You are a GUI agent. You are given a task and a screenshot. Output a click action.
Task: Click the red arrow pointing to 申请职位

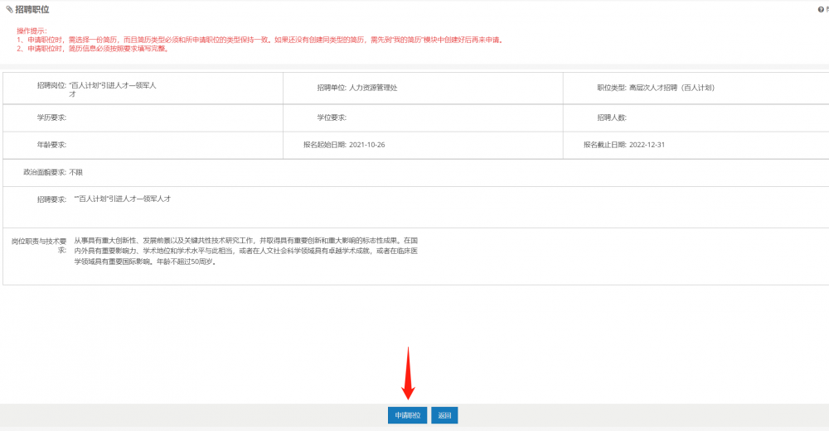click(407, 371)
